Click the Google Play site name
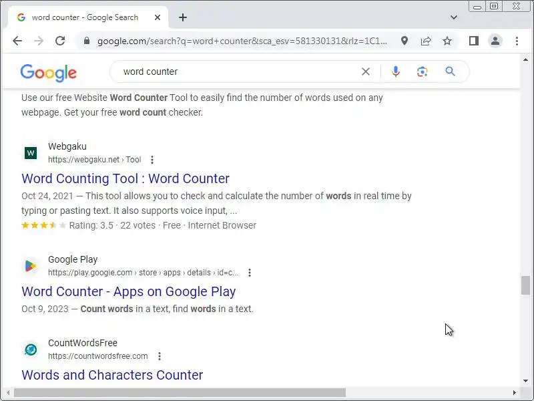The image size is (534, 401). pyautogui.click(x=73, y=259)
